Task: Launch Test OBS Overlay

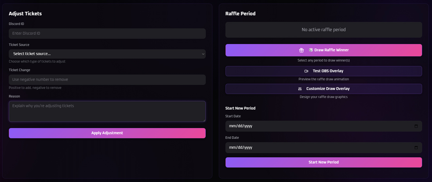Action: pos(324,71)
